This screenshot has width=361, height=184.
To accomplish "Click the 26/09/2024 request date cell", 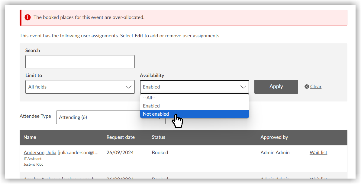I will click(121, 153).
